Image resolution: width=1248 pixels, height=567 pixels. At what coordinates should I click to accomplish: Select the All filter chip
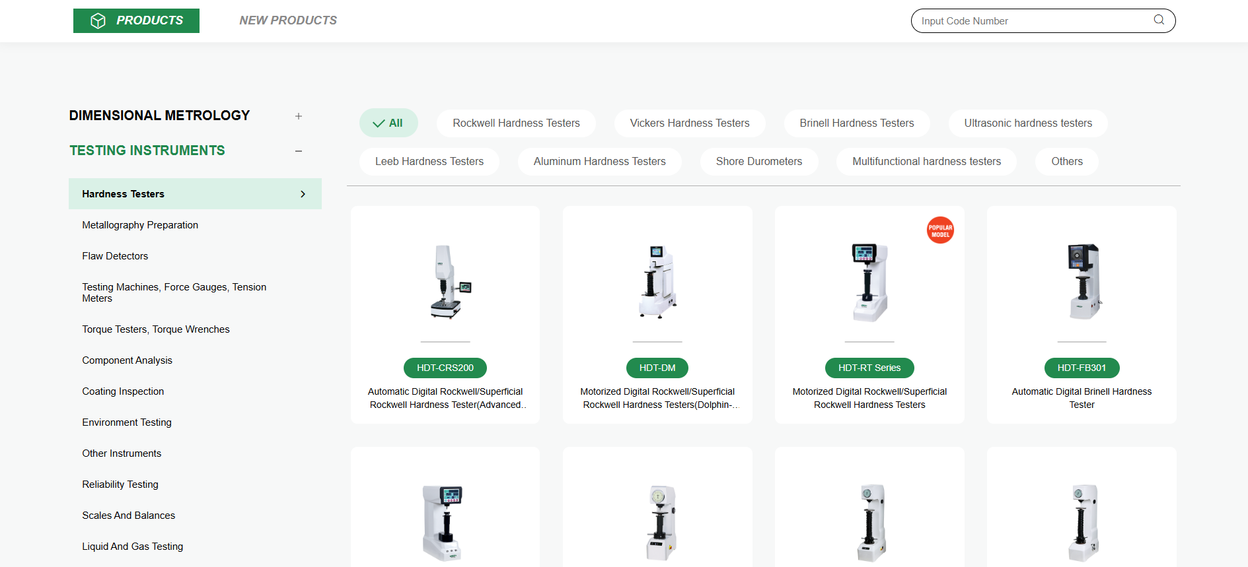(x=388, y=123)
